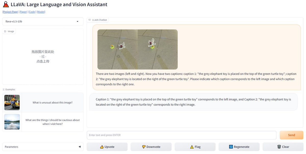Open the Project Page link
306x154 pixels.
10,12
